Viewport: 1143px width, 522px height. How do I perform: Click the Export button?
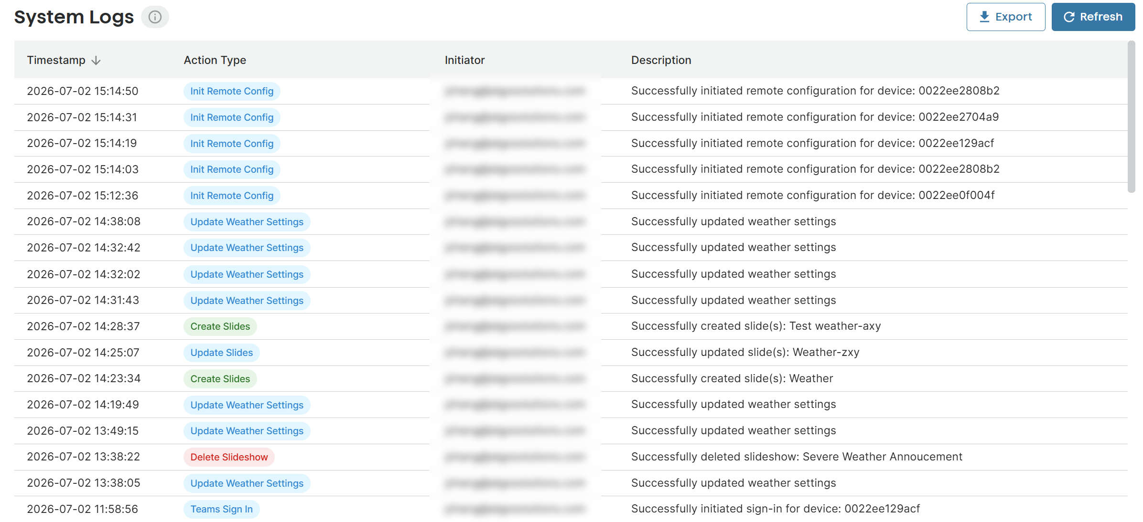[x=1005, y=17]
